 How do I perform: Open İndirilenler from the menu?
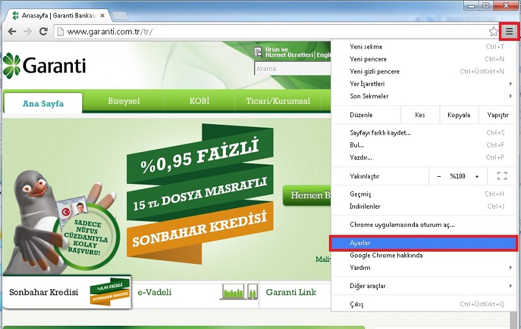point(423,206)
